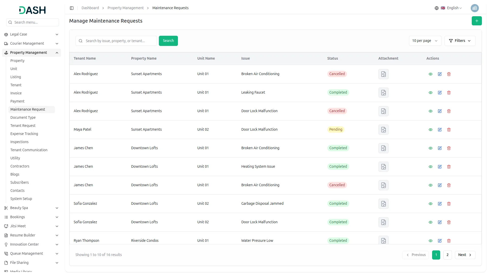This screenshot has height=274, width=488.
Task: Delete the Leaking Faucet request
Action: (449, 93)
